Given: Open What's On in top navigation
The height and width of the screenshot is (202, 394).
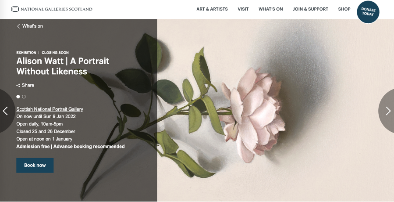Looking at the screenshot, I should pyautogui.click(x=270, y=9).
